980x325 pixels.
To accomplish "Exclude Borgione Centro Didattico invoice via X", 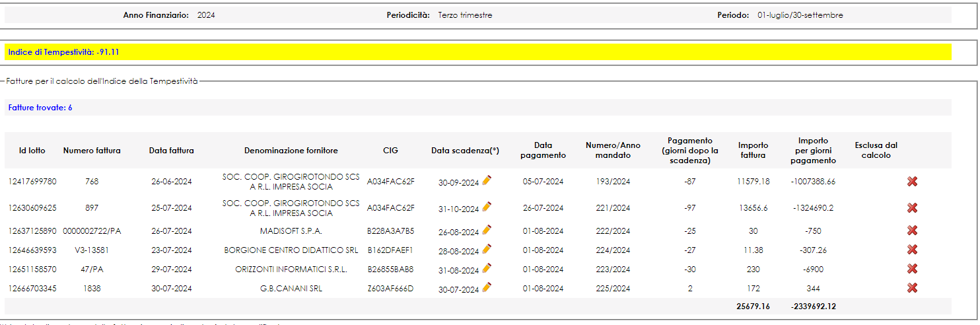I will [x=913, y=250].
